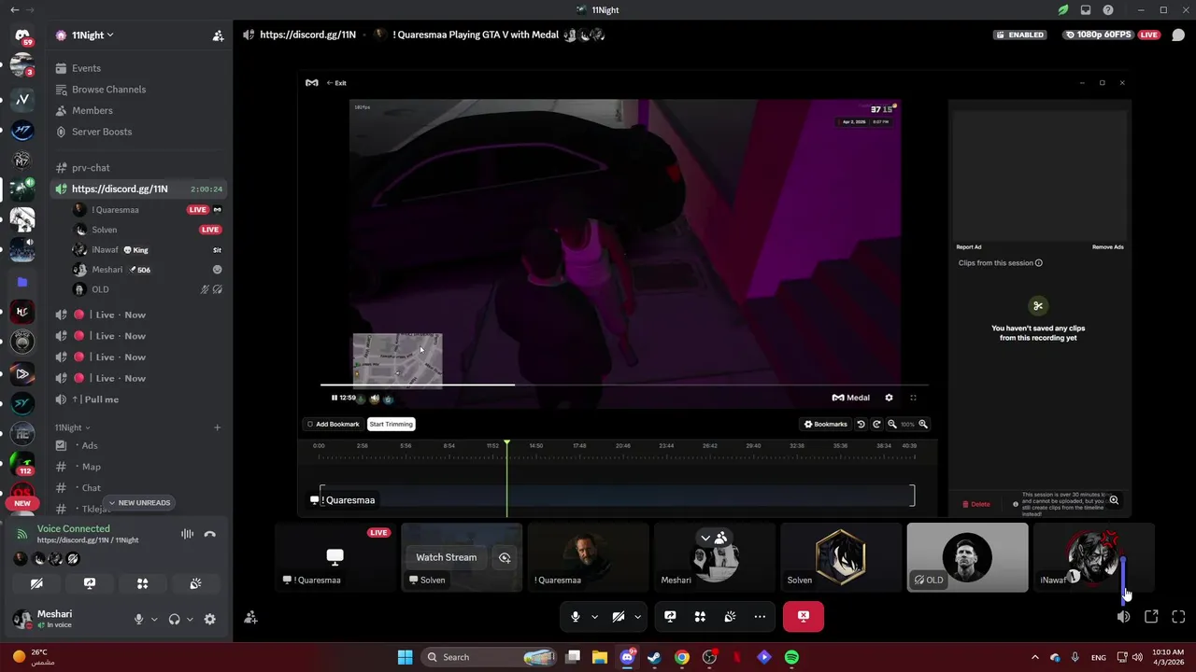Click the stream volume speaker icon

[1124, 616]
